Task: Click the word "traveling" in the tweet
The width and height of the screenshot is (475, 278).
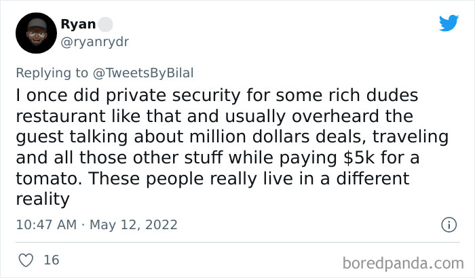Action: click(x=412, y=137)
